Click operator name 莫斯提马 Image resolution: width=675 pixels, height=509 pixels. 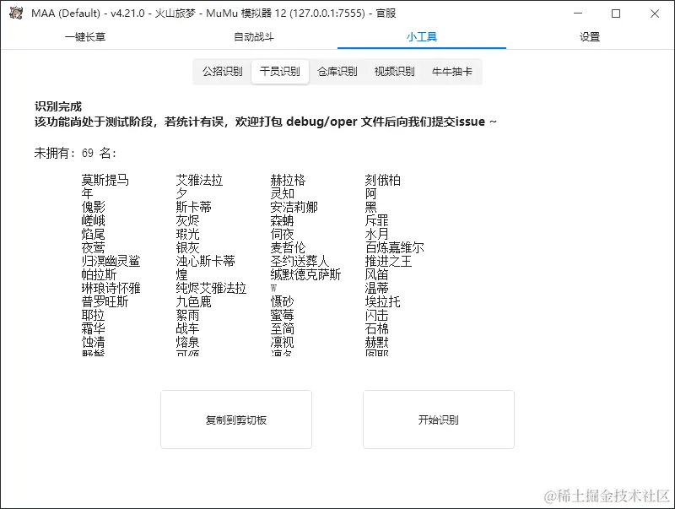(x=105, y=180)
